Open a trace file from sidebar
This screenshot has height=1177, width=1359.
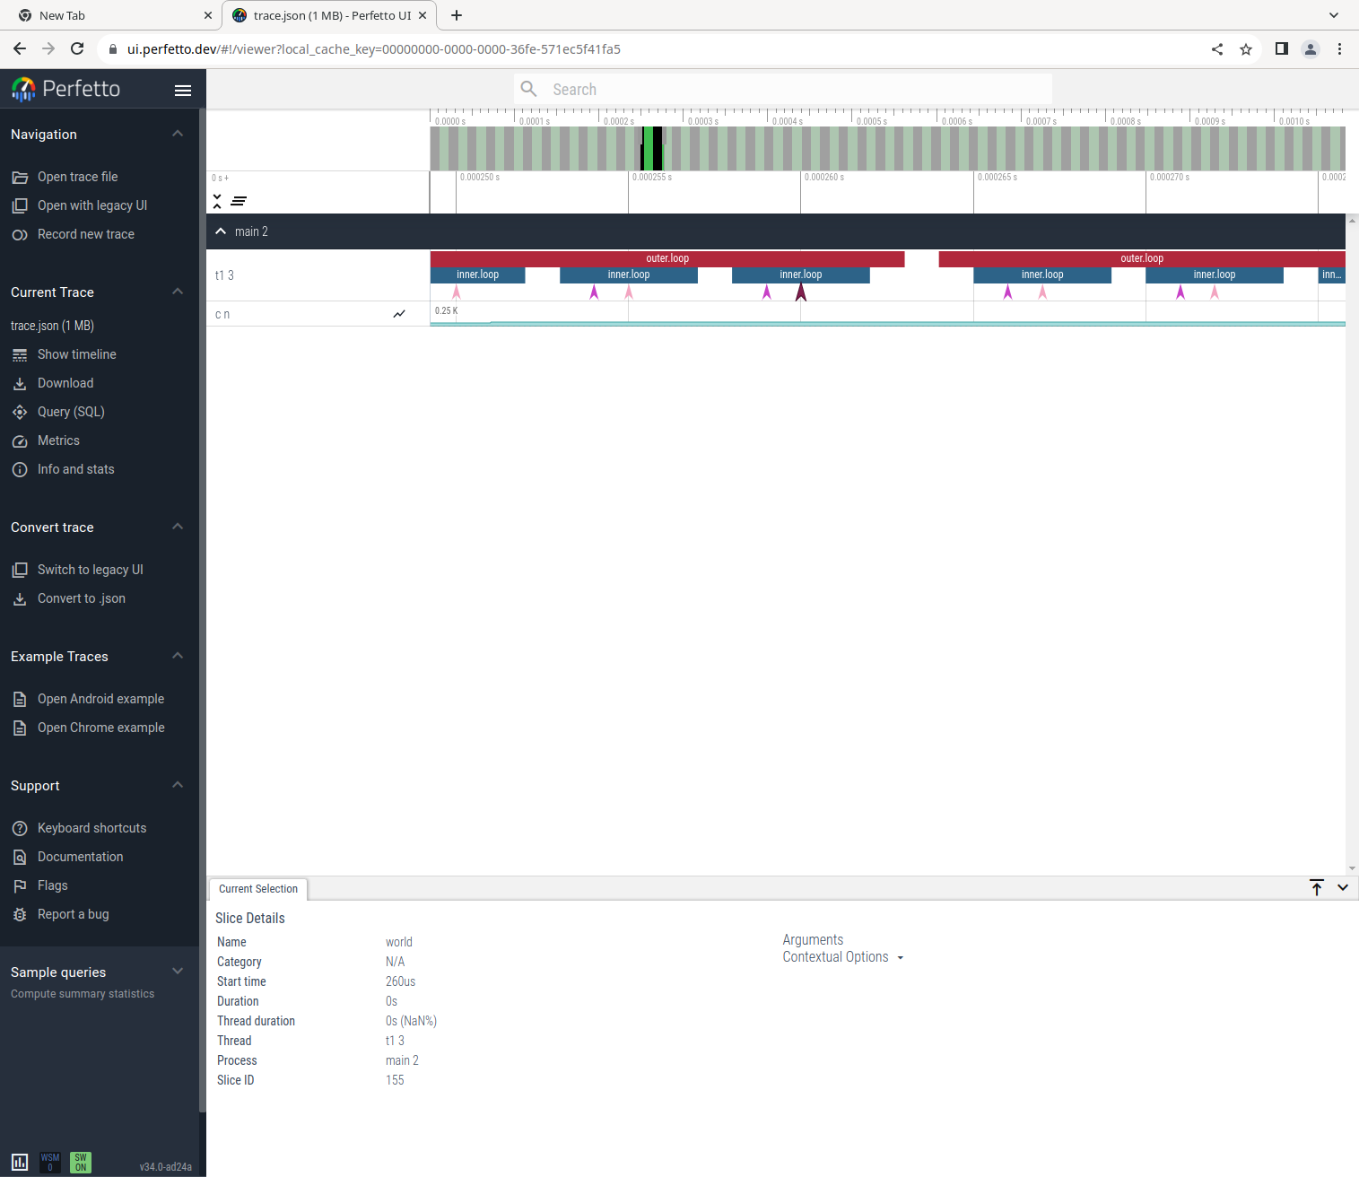pyautogui.click(x=78, y=177)
